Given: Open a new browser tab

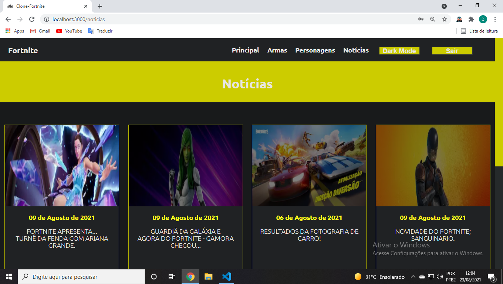Looking at the screenshot, I should pos(100,6).
